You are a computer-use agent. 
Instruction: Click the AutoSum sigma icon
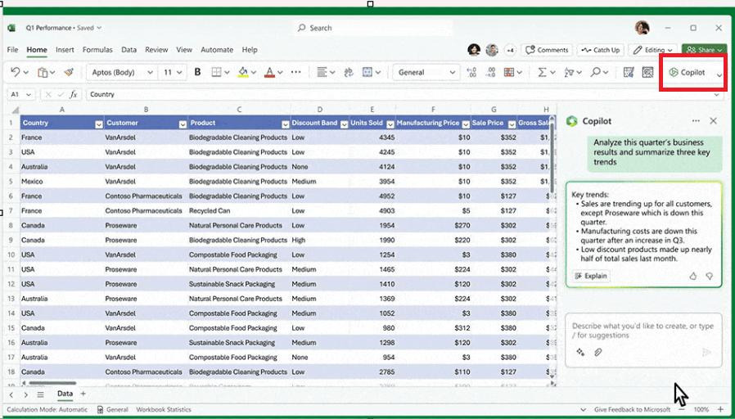click(x=542, y=72)
